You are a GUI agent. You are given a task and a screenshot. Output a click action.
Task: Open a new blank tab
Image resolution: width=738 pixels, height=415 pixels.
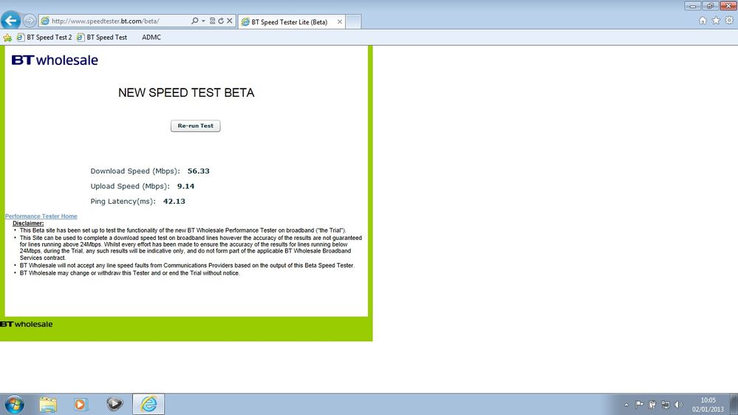(x=353, y=21)
